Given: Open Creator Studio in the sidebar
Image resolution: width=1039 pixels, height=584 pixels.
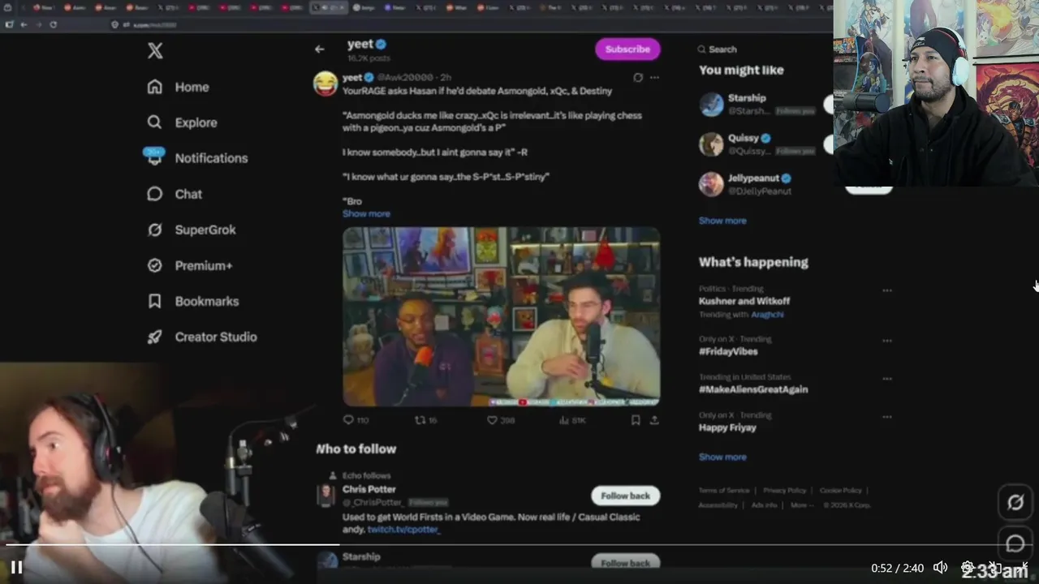Looking at the screenshot, I should pyautogui.click(x=202, y=337).
